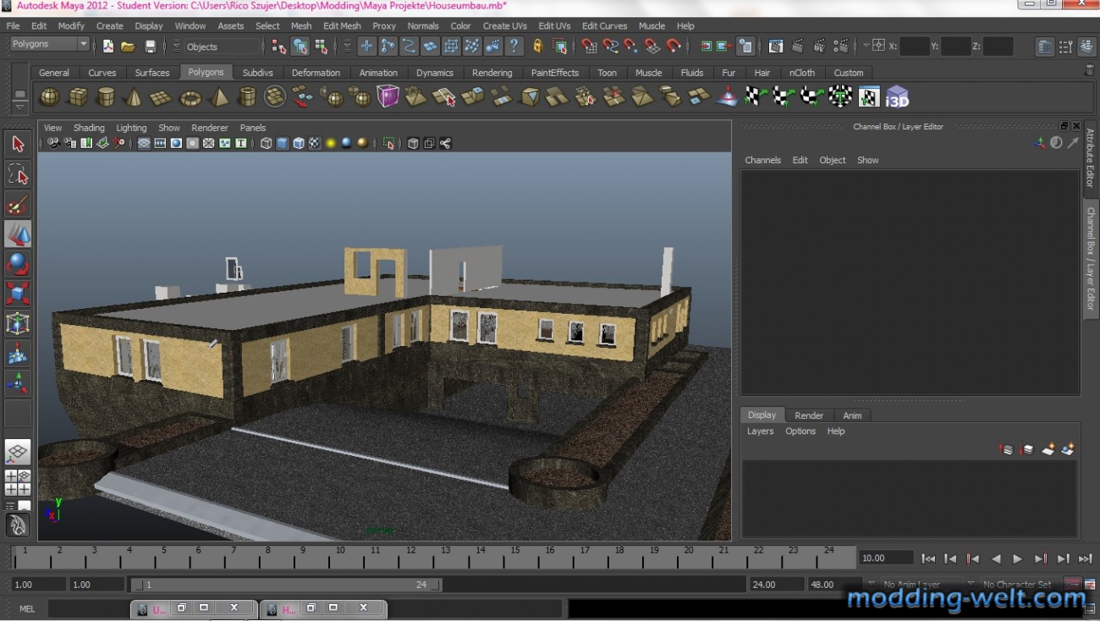Switch to the Render layer tab
Image resolution: width=1100 pixels, height=621 pixels.
[x=809, y=415]
